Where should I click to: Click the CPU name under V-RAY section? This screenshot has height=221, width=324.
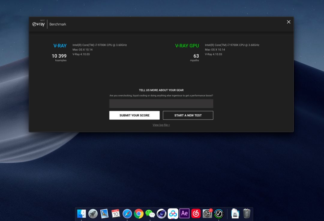[100, 45]
